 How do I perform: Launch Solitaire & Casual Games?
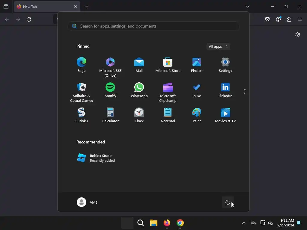82,92
